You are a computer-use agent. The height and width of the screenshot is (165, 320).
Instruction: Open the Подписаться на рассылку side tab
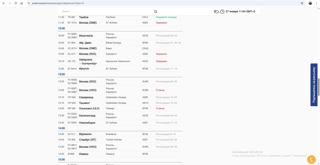pos(314,85)
